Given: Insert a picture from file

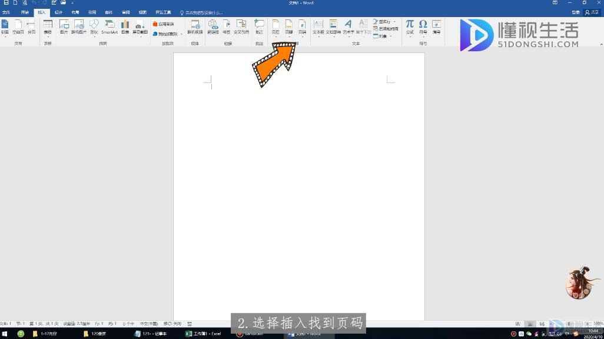Looking at the screenshot, I should pos(64,27).
